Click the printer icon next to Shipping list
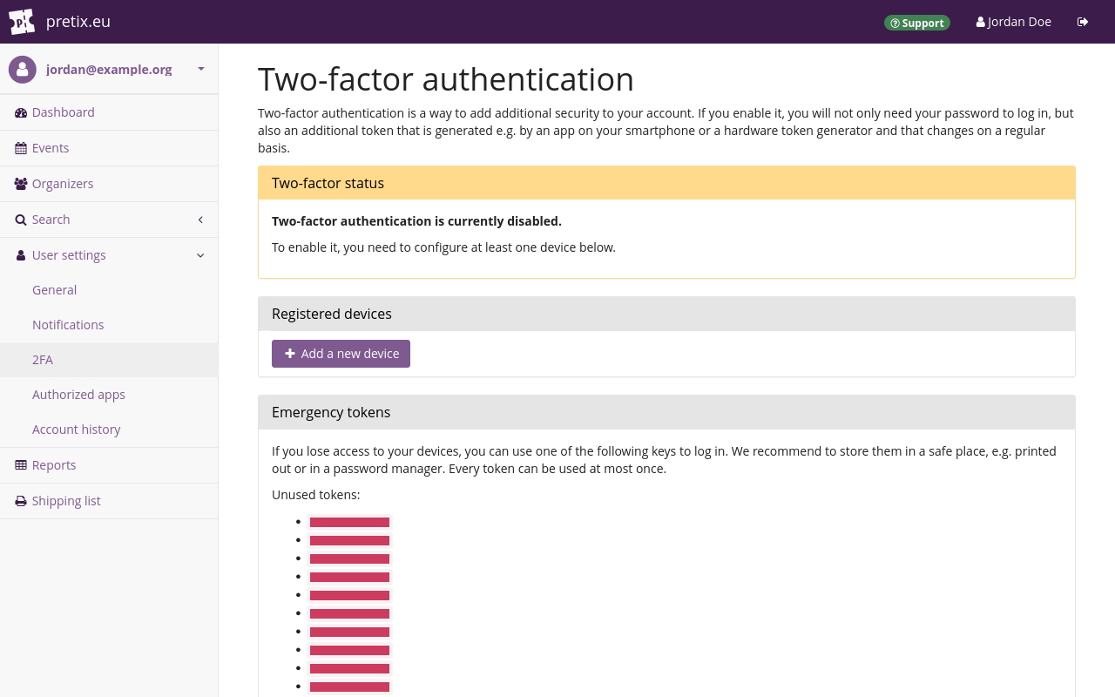The image size is (1115, 697). [19, 500]
